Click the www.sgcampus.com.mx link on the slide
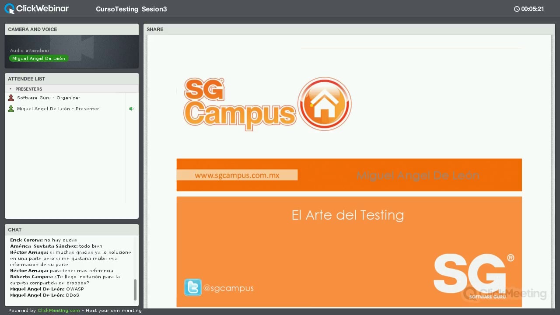Viewport: 560px width, 315px height. coord(237,175)
